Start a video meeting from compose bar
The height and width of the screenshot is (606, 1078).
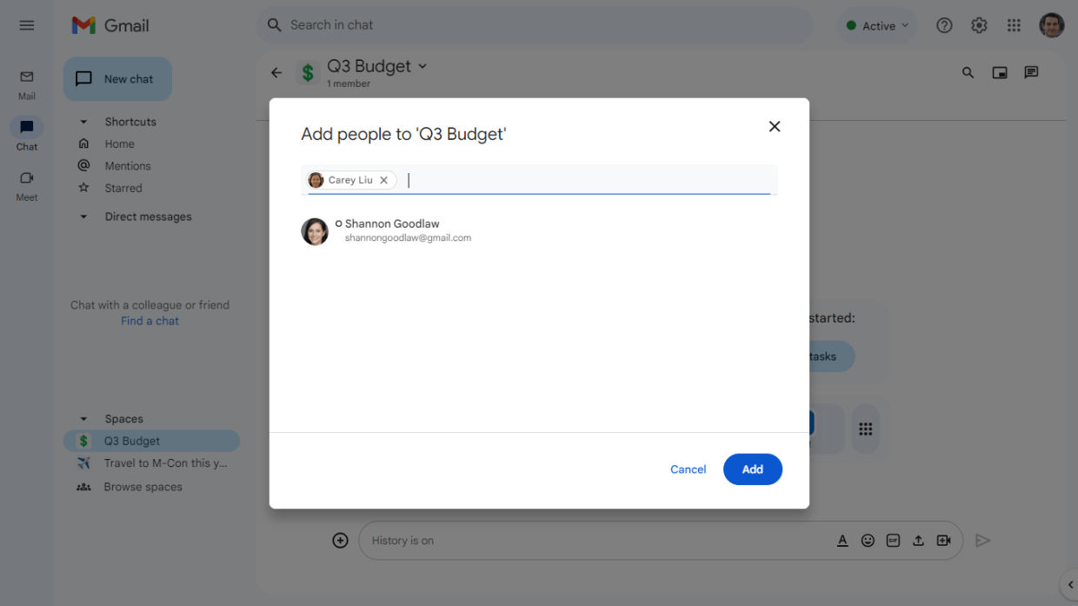944,540
